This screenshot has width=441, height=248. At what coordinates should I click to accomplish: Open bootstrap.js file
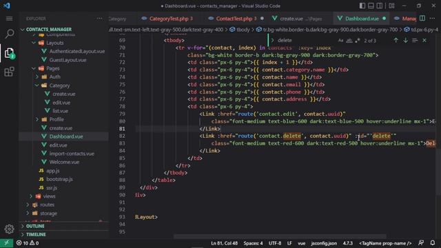point(59,179)
